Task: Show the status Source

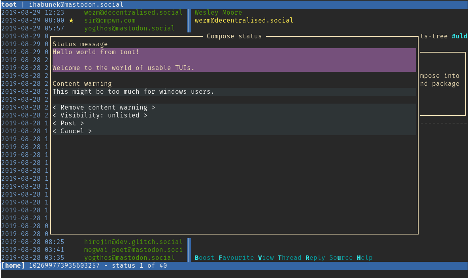Action: (341, 258)
